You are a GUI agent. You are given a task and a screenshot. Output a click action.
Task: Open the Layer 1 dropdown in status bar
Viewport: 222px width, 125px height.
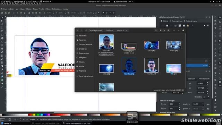(x=34, y=119)
